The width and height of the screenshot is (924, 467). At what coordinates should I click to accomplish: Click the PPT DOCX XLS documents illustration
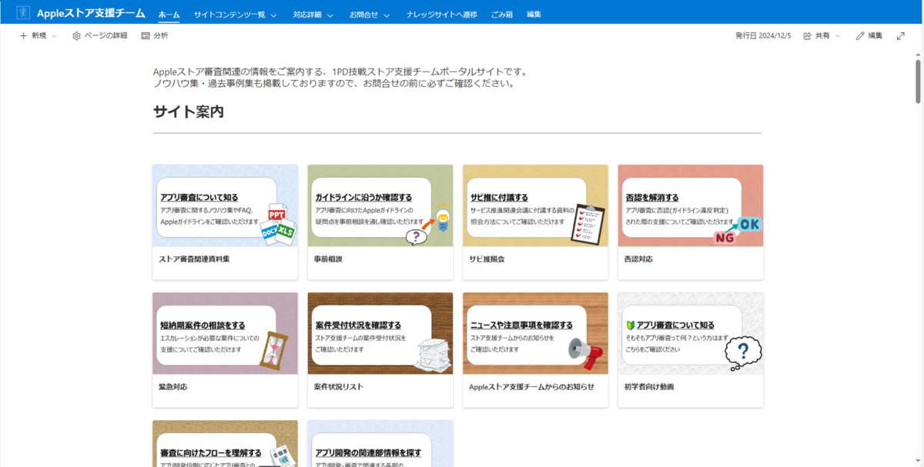tap(277, 226)
